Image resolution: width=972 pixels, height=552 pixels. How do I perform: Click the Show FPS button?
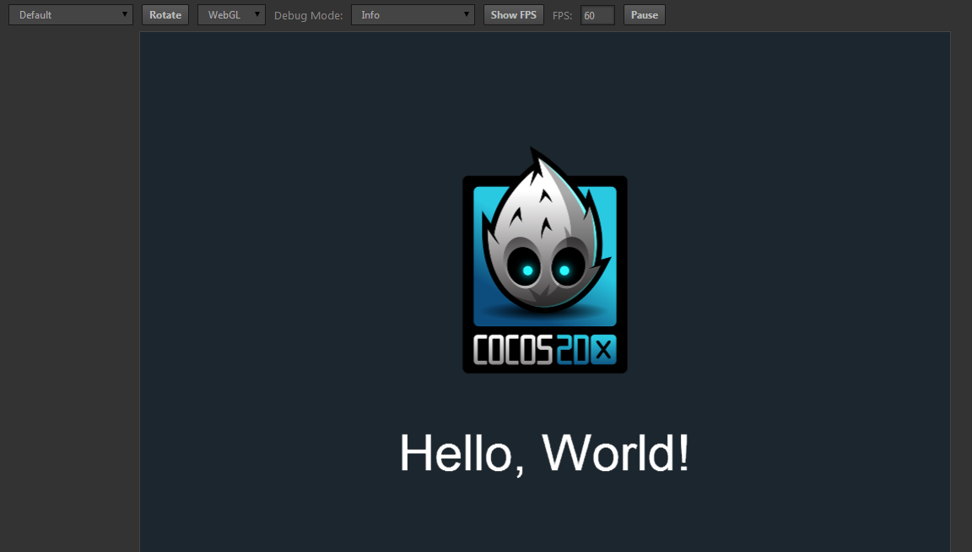(x=513, y=15)
